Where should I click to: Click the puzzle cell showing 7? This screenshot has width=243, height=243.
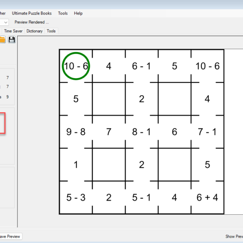pyautogui.click(x=109, y=132)
